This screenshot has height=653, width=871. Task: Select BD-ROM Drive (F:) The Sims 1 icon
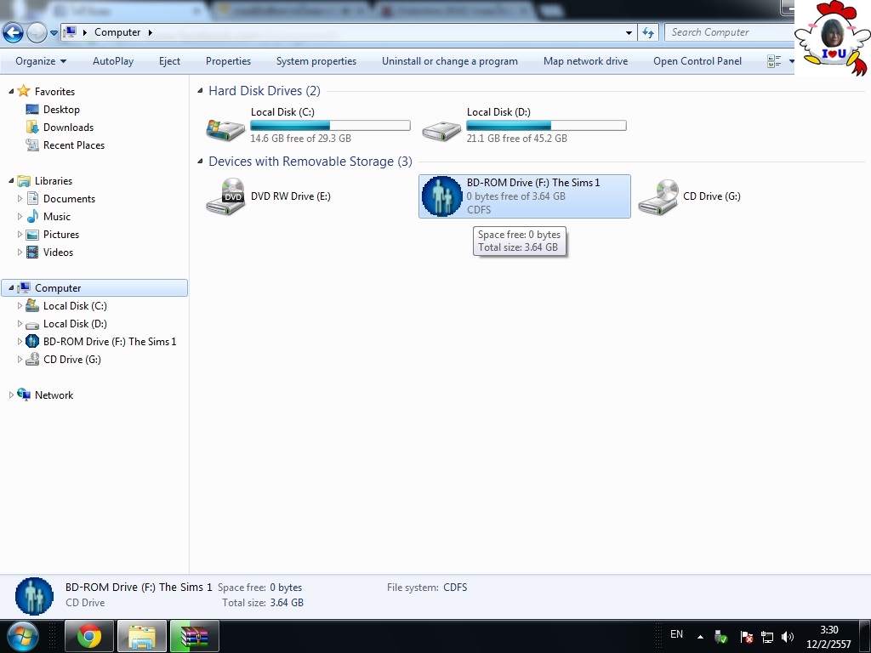click(x=441, y=196)
